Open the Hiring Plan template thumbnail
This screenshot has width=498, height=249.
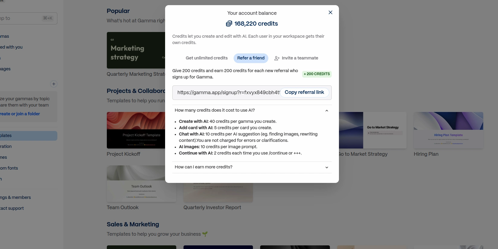448,130
